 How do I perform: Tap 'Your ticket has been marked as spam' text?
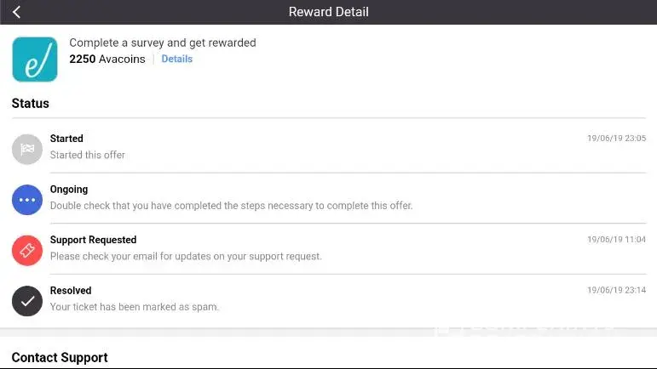coord(135,307)
